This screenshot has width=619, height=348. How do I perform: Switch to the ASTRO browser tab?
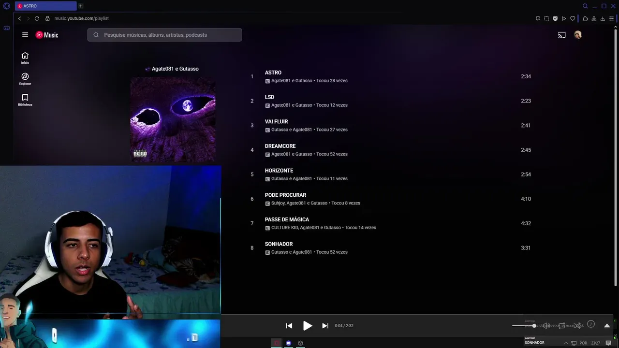(46, 6)
